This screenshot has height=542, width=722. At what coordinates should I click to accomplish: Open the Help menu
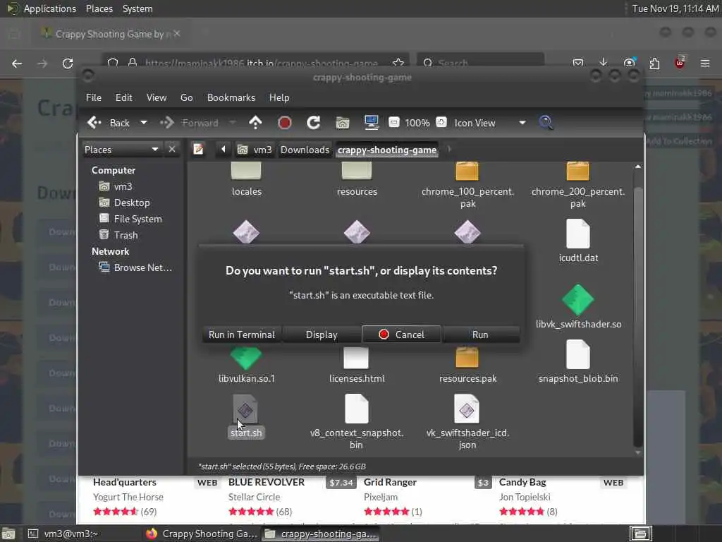pos(279,97)
